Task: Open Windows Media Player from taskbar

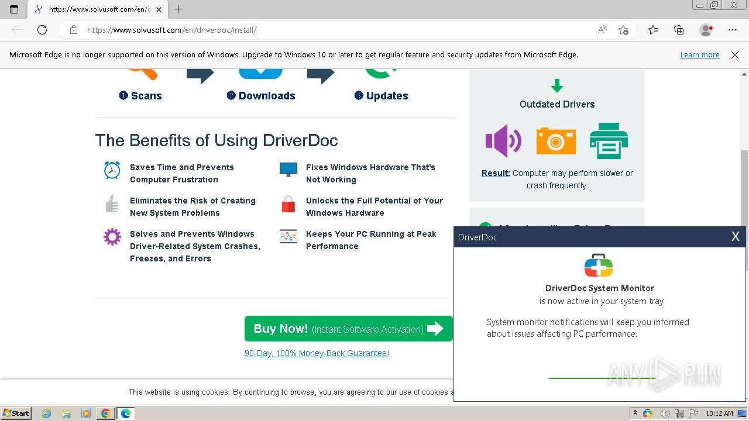Action: 86,413
